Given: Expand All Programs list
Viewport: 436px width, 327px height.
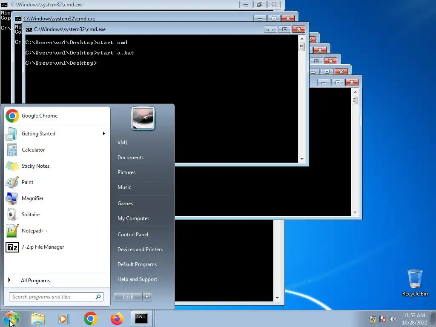Looking at the screenshot, I should tap(57, 281).
